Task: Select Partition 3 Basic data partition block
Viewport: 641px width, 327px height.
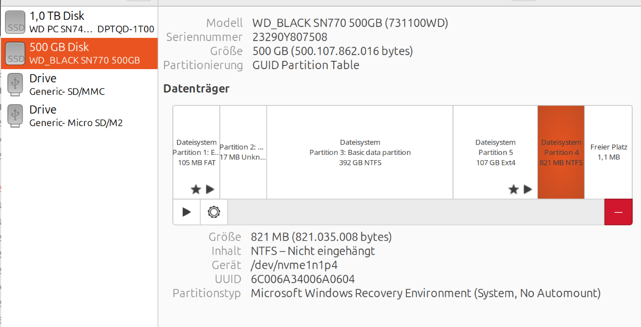Action: (x=360, y=152)
